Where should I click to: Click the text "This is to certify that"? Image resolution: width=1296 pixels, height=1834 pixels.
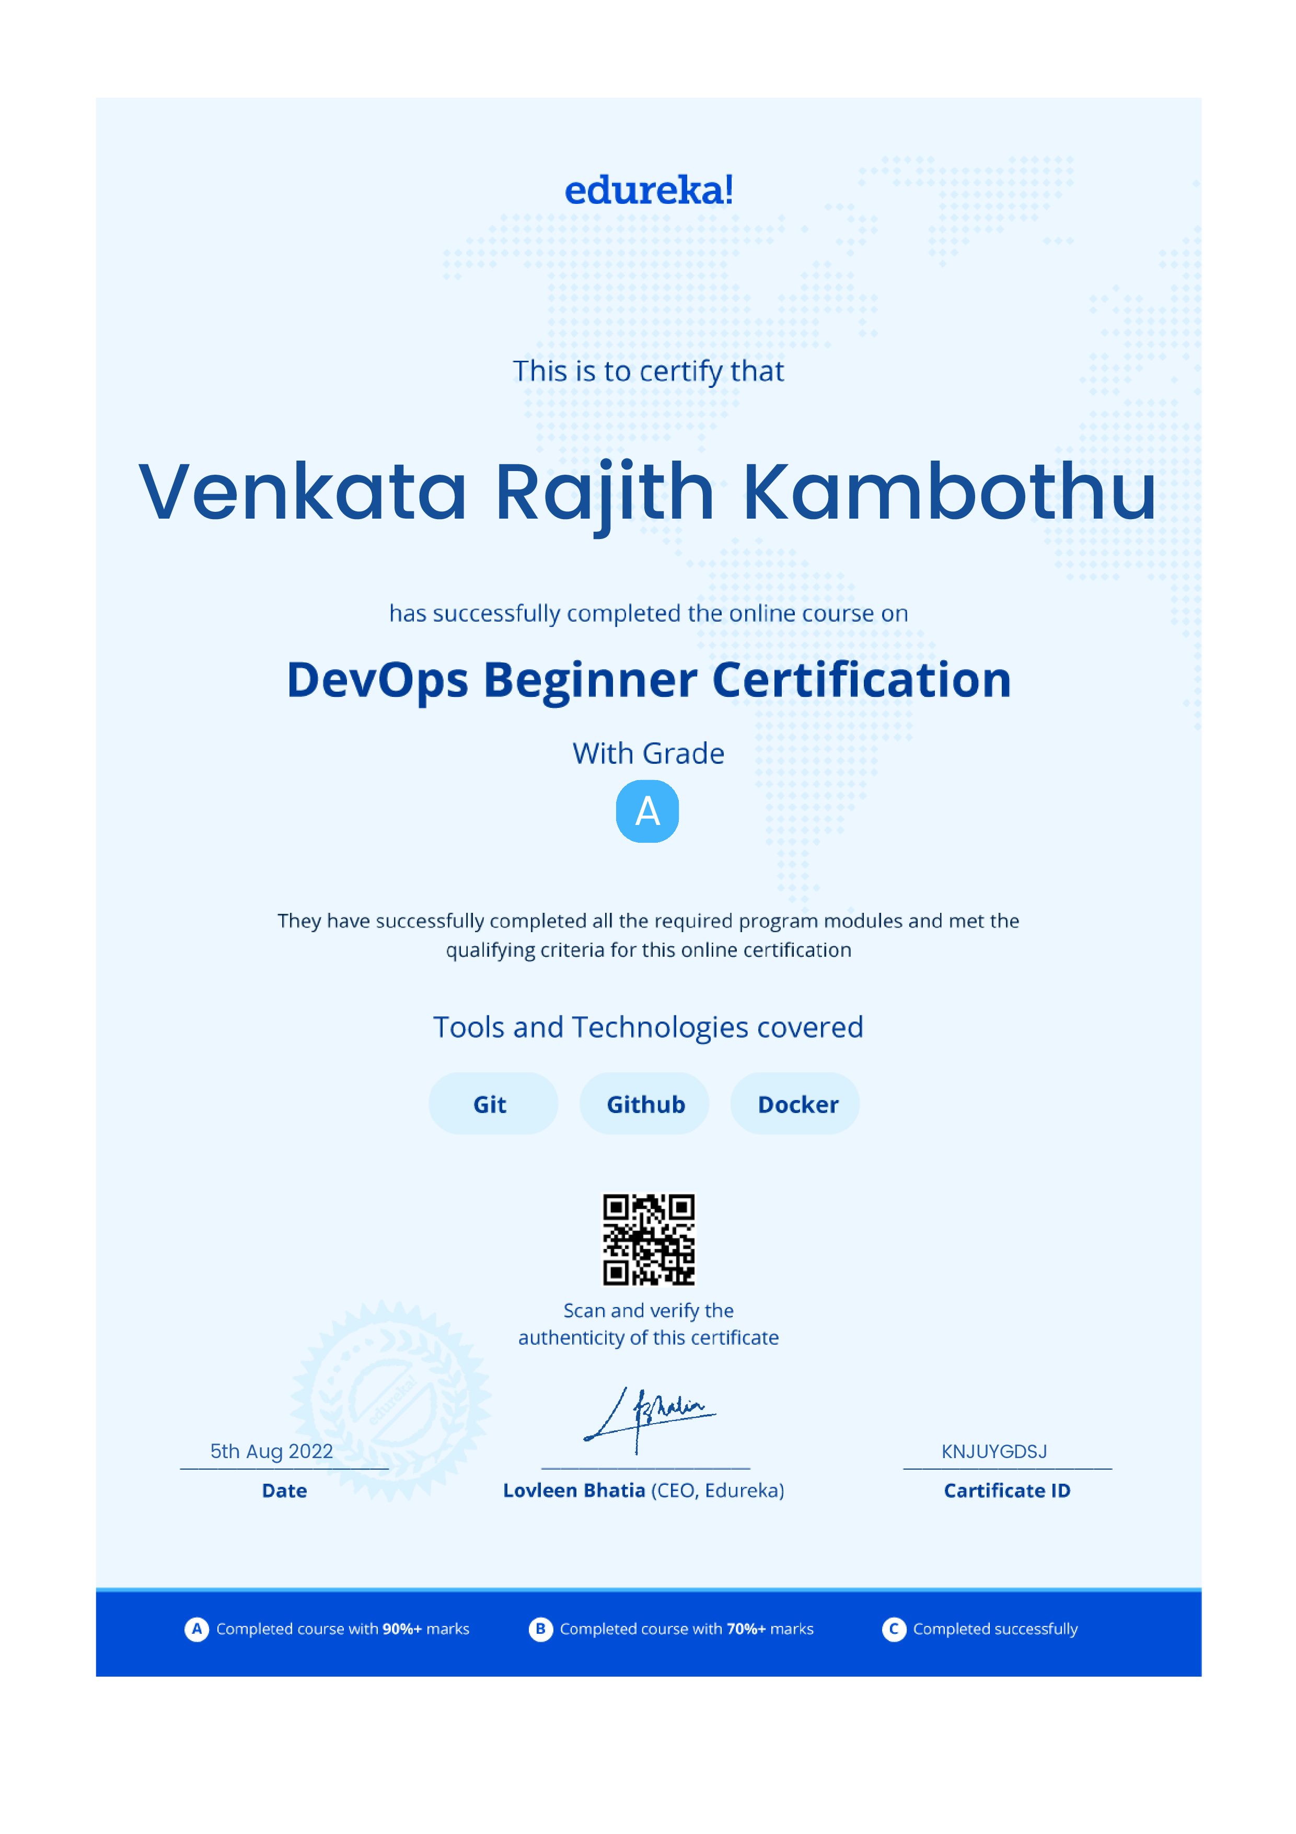(x=649, y=372)
